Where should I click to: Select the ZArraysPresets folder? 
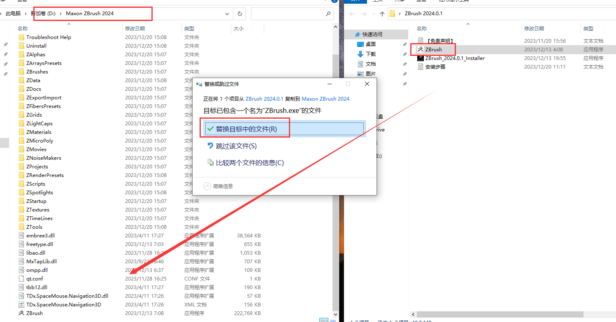(x=44, y=63)
